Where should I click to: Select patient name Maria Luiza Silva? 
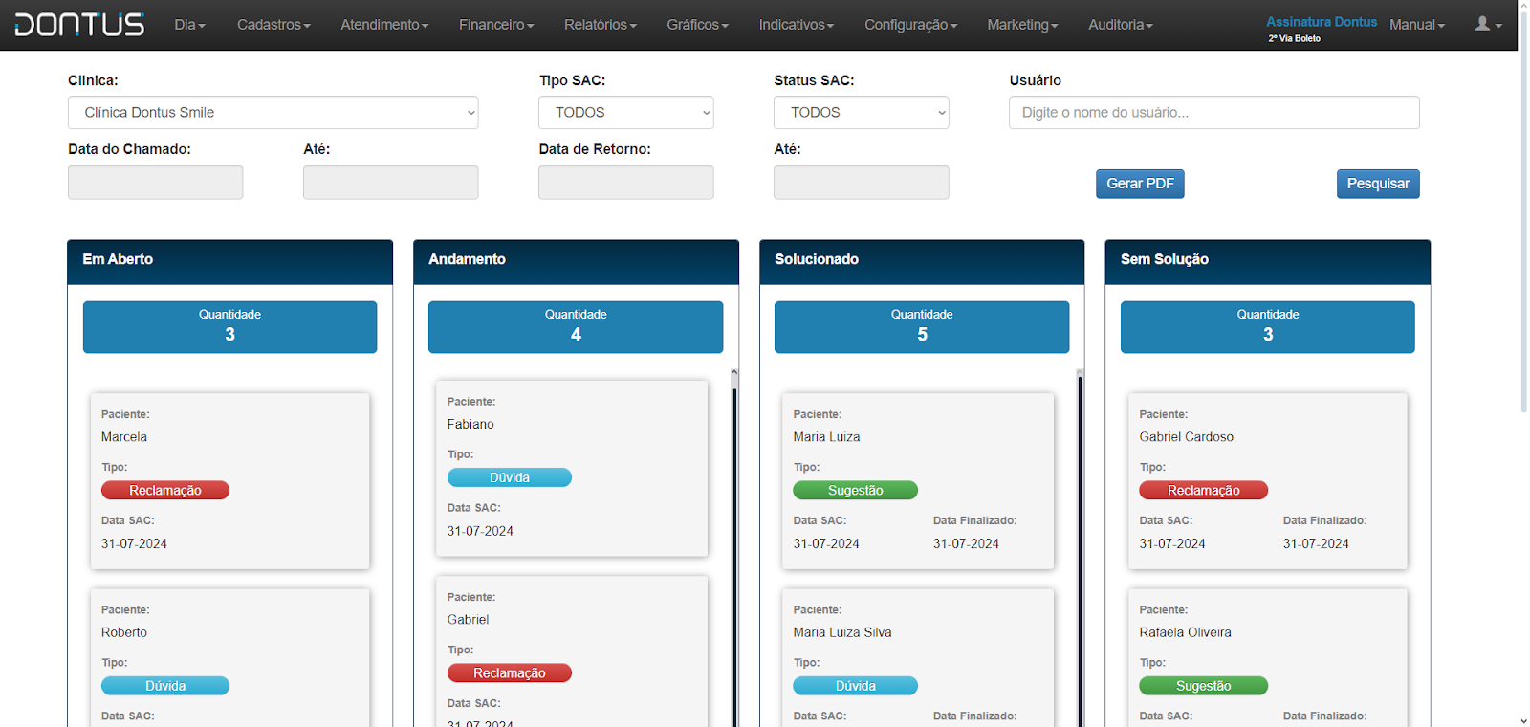pos(842,632)
